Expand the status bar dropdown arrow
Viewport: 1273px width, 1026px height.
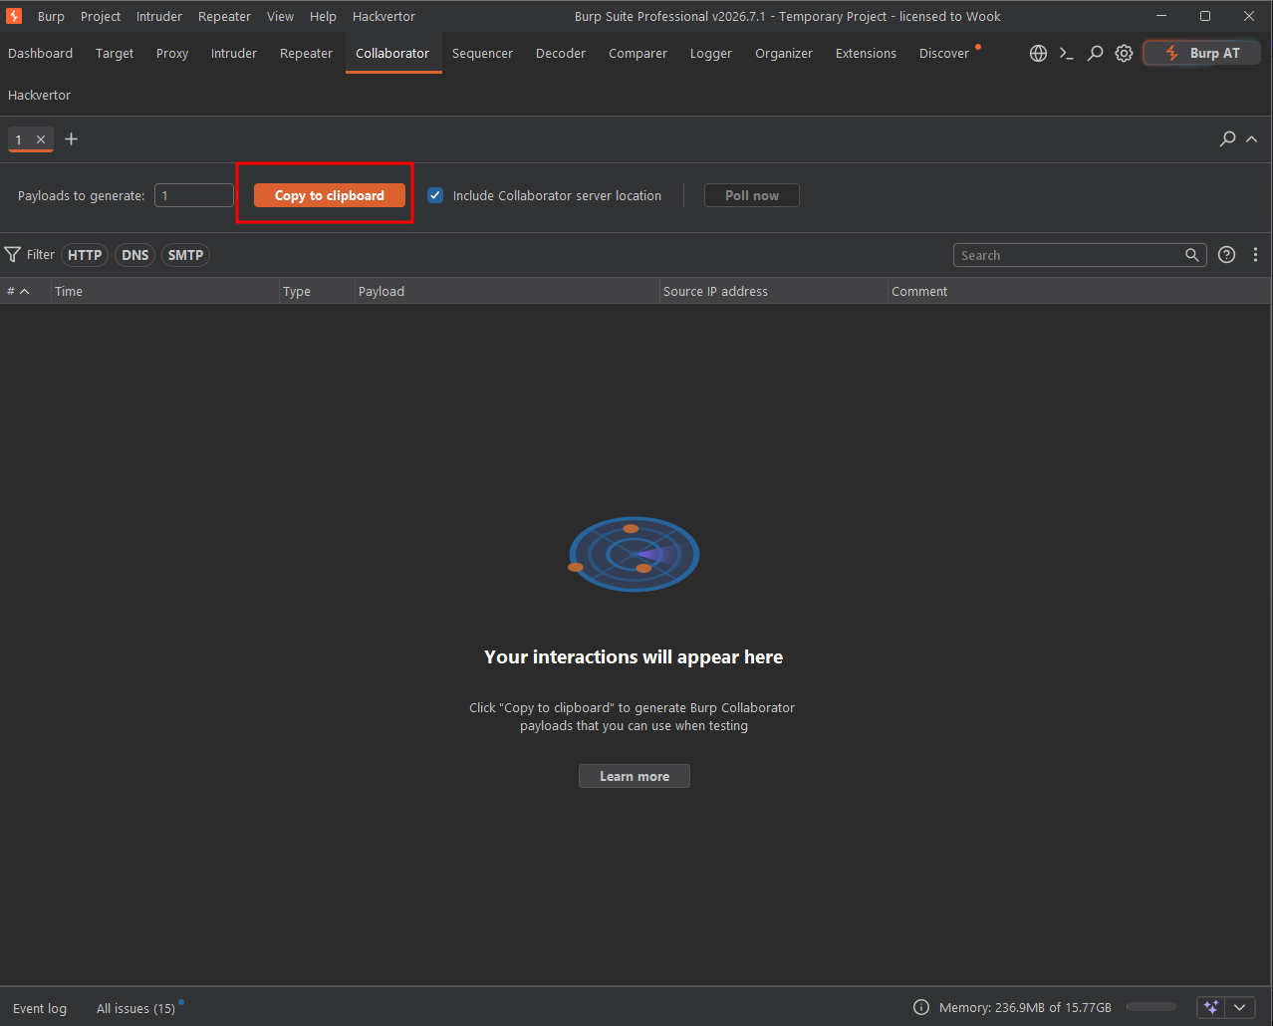pyautogui.click(x=1240, y=1007)
